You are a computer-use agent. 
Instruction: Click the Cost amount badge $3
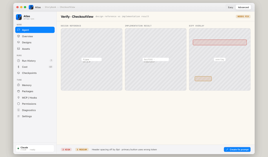click(50, 67)
